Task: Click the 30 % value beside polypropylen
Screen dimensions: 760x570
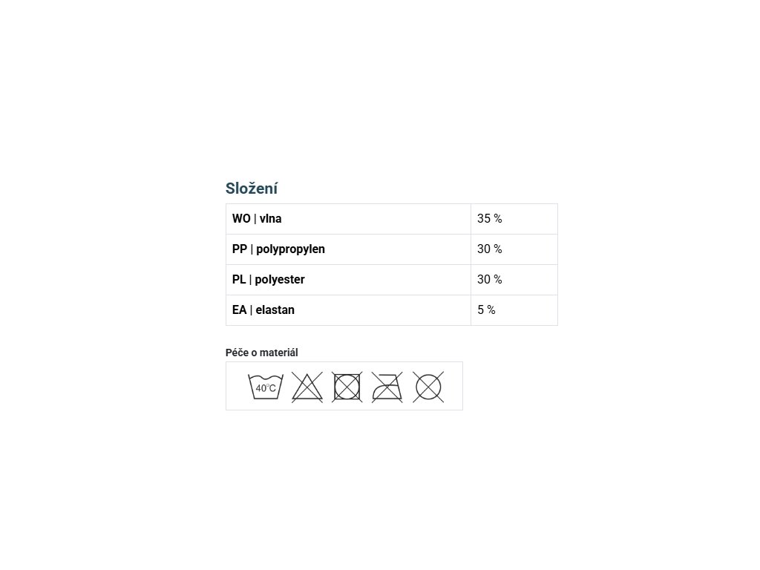Action: coord(490,249)
